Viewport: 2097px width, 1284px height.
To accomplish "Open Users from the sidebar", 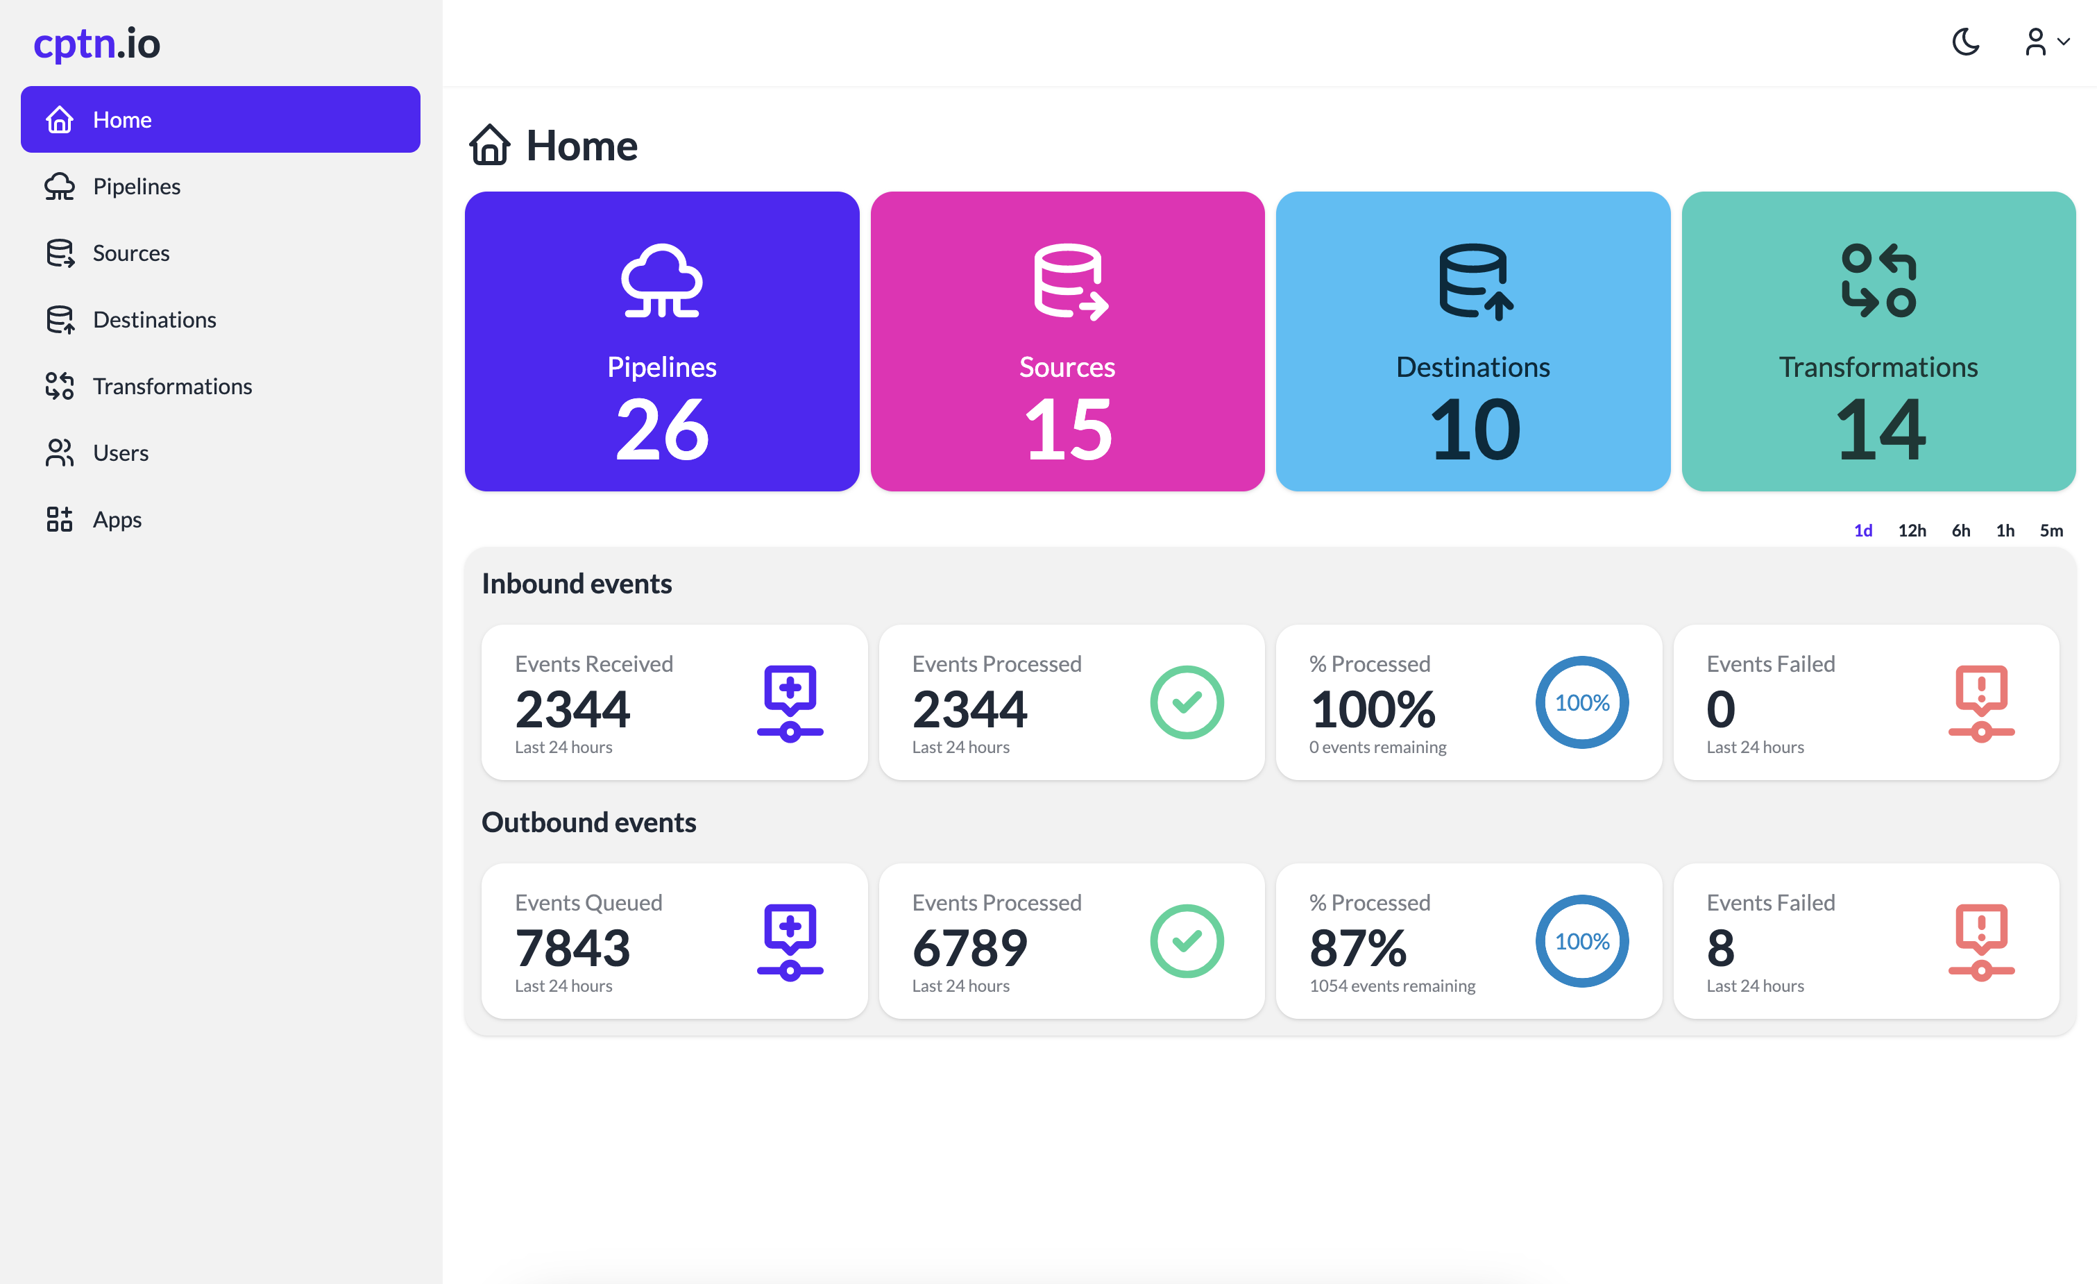I will pyautogui.click(x=120, y=452).
